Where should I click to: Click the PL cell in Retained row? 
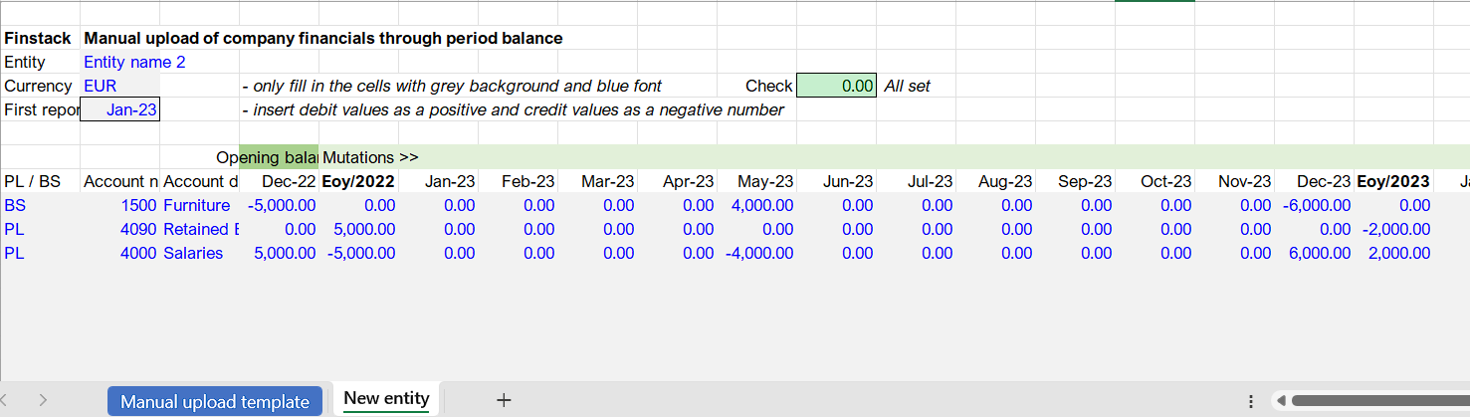point(40,229)
